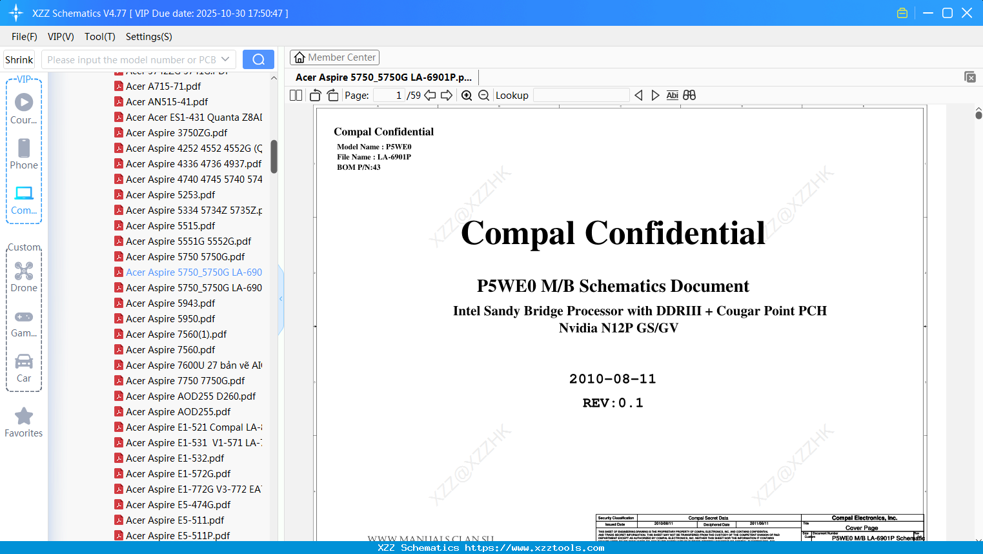Open the Acer Aspire 4252 4552 file
This screenshot has height=554, width=983.
coord(188,148)
